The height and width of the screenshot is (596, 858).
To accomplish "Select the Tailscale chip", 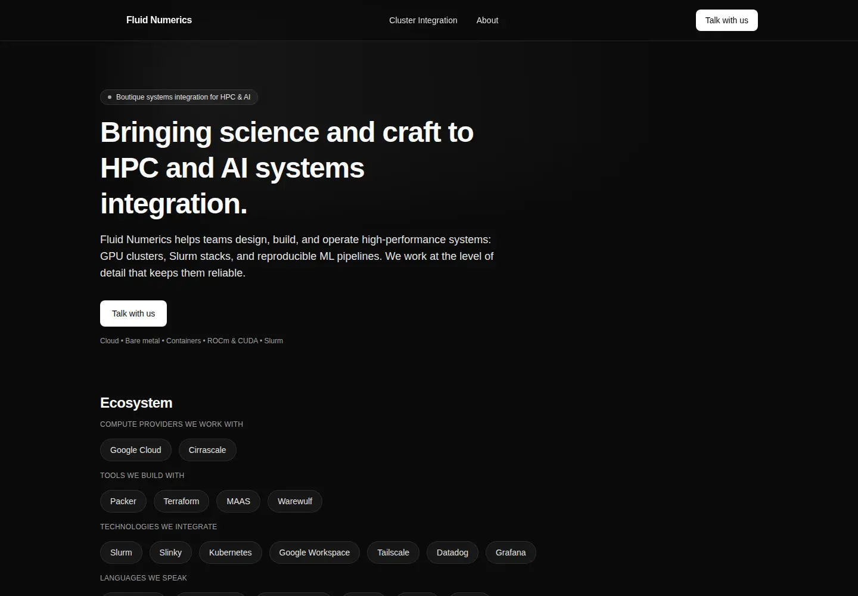I will click(393, 552).
